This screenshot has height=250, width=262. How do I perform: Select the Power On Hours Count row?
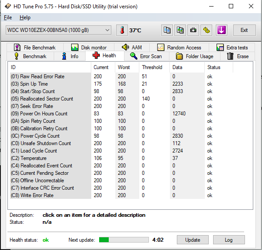click(x=121, y=114)
